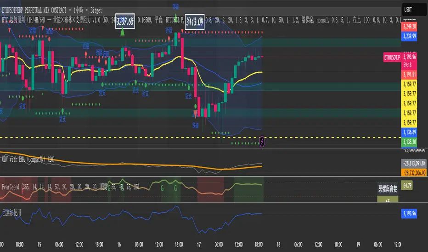Click the 跌破 breakdown signal label

pyautogui.click(x=196, y=126)
